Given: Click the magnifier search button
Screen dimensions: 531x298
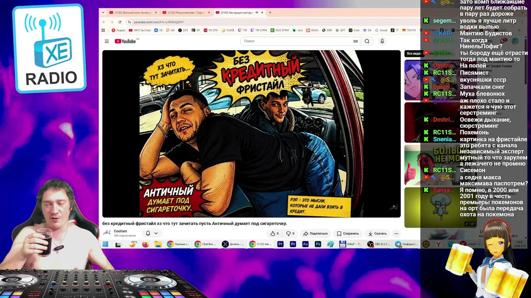Looking at the screenshot, I should [367, 41].
